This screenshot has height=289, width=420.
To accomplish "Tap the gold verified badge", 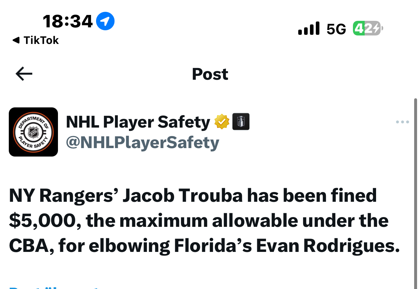I will tap(222, 122).
